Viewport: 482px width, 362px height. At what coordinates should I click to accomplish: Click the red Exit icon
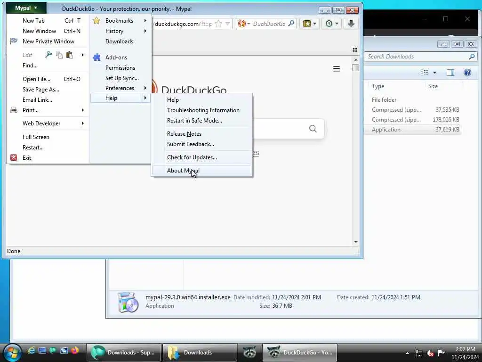14,157
